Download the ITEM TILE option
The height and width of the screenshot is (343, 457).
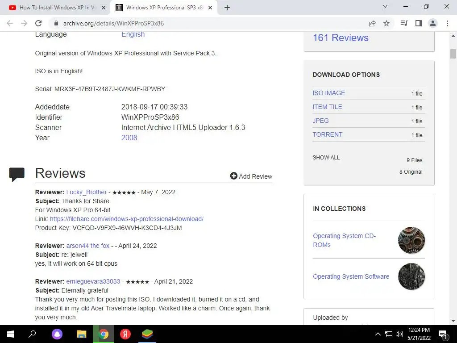tap(327, 107)
